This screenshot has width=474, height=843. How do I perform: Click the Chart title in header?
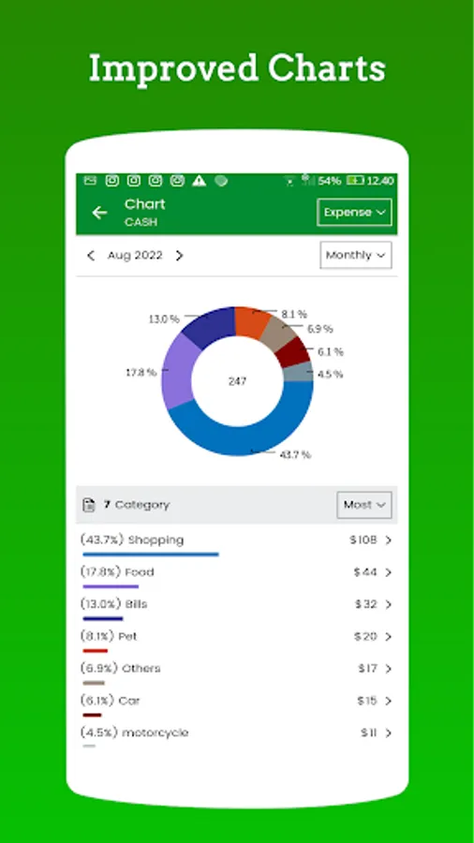[x=145, y=204]
